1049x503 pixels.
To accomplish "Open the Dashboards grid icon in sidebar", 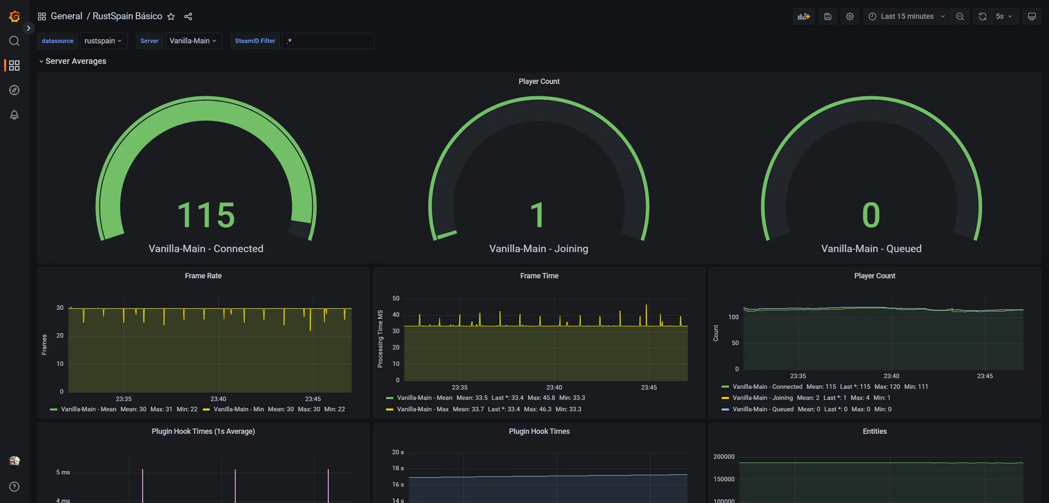I will 14,65.
